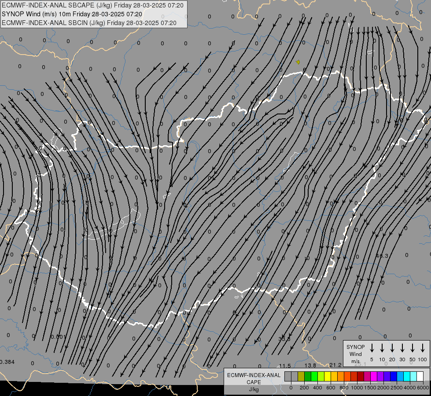
Task: Click the 6000 tick label on CAPE scale
Action: click(423, 388)
